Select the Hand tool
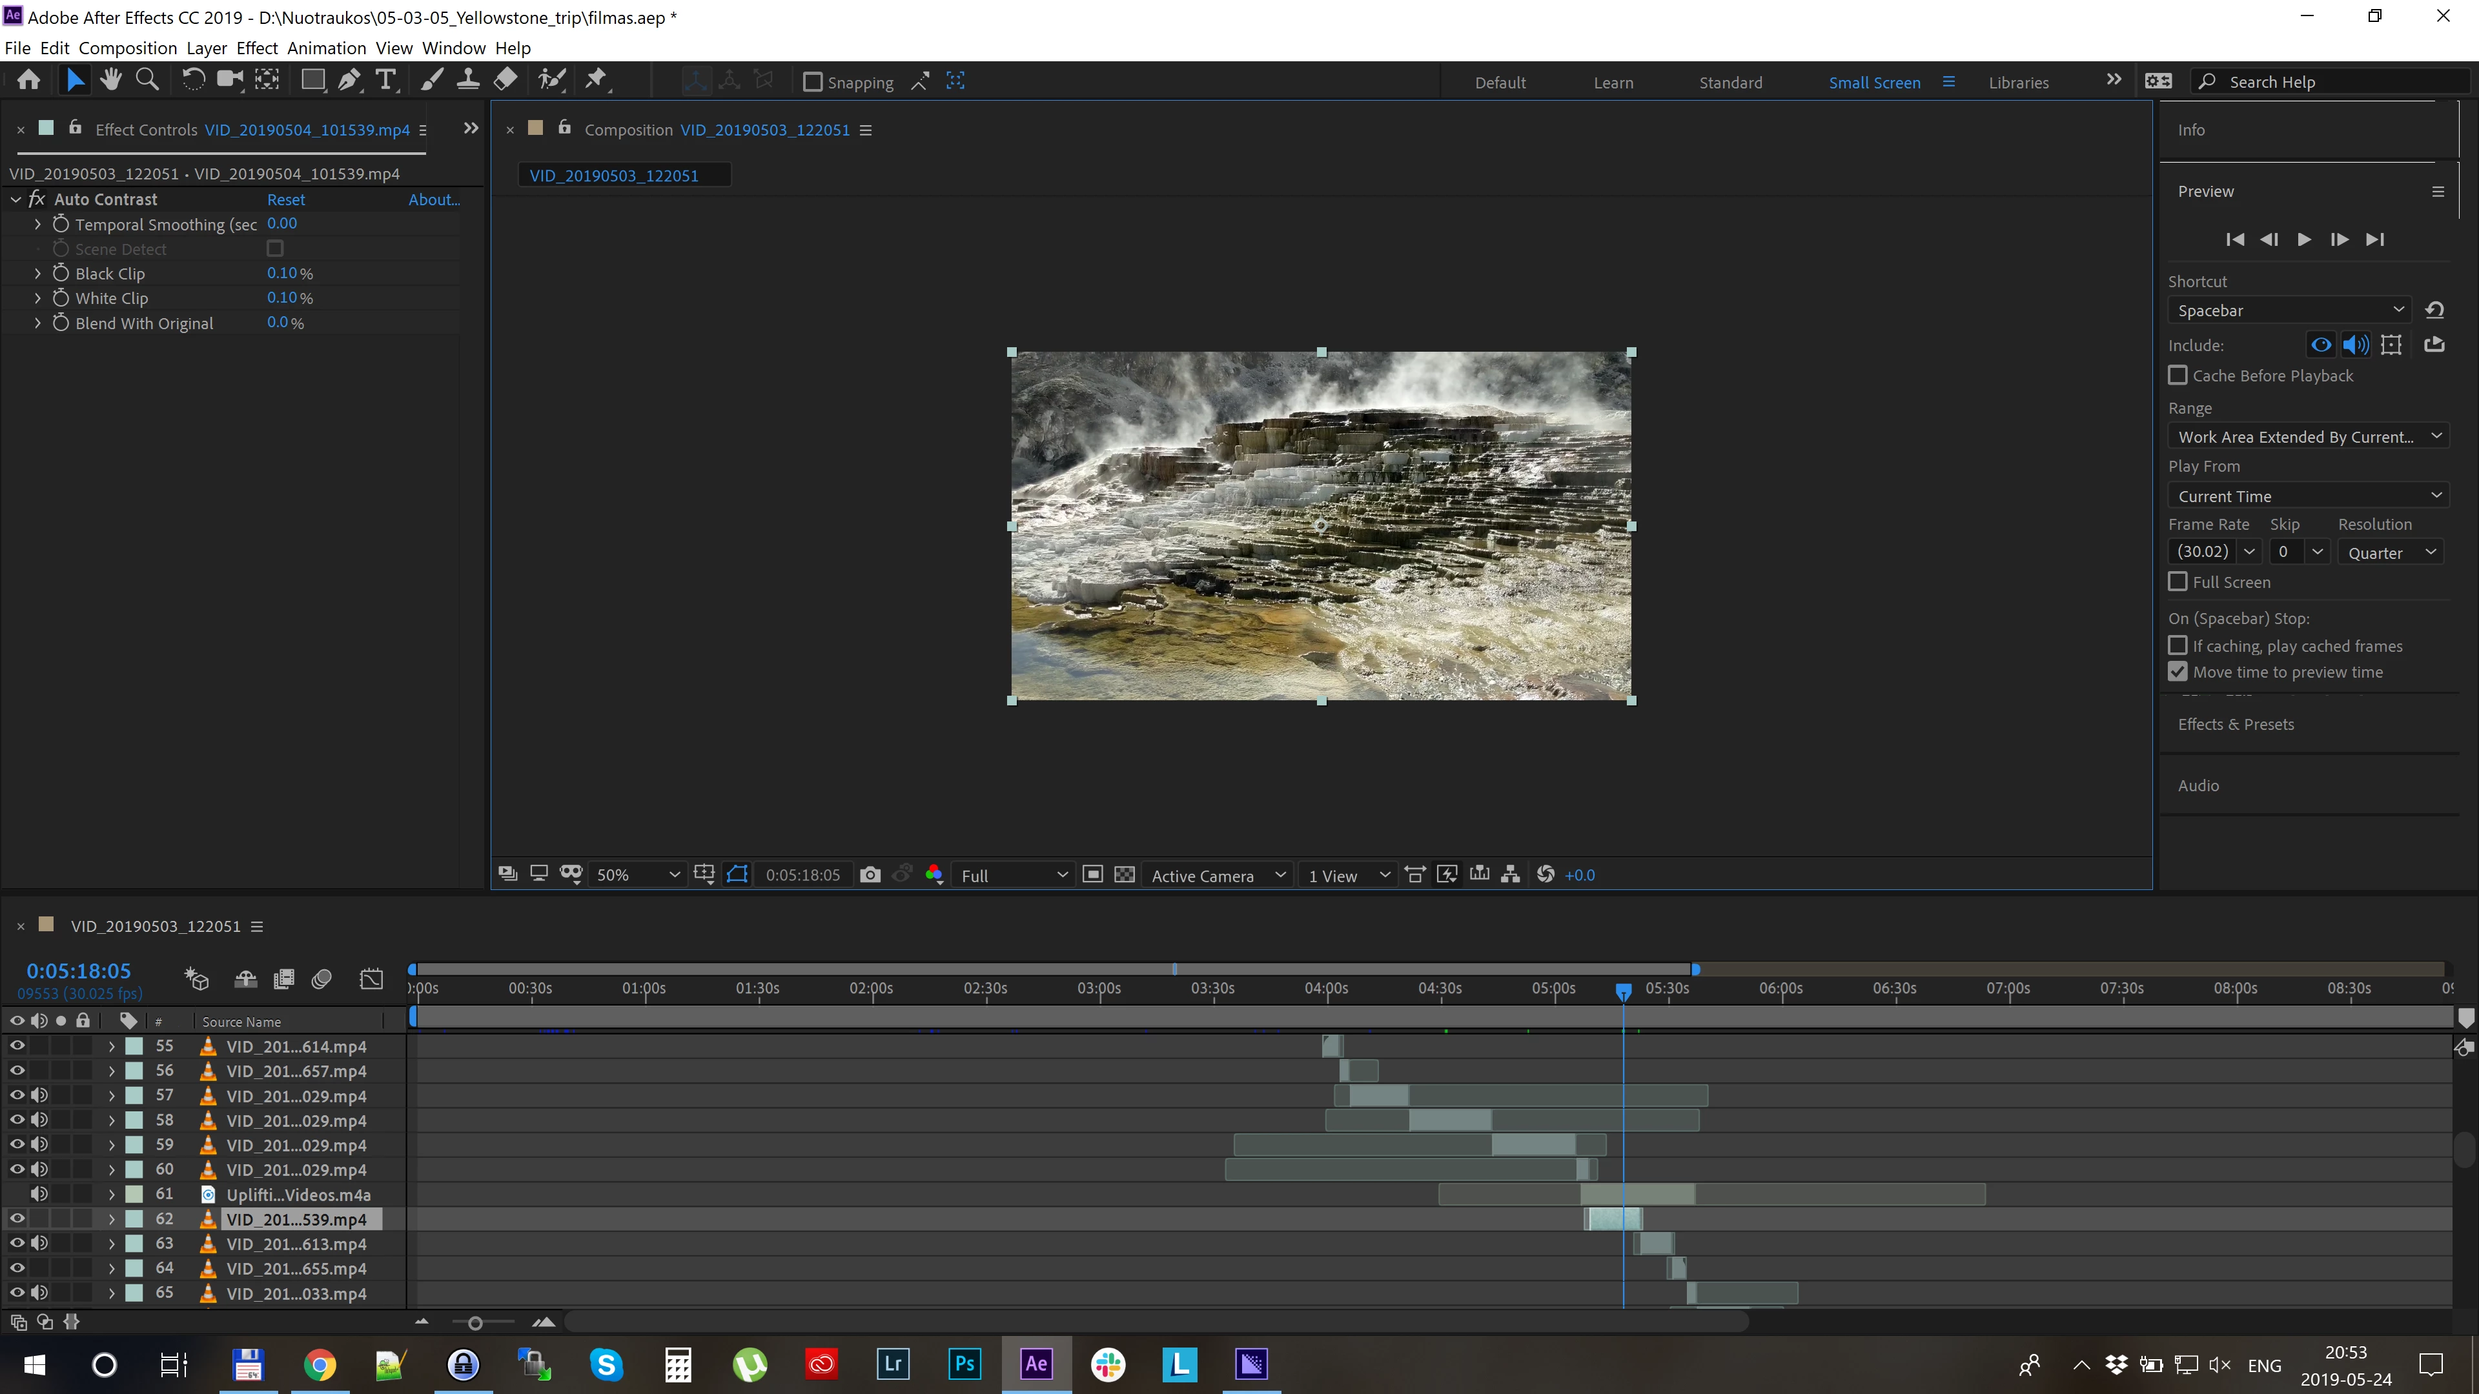The height and width of the screenshot is (1394, 2479). (x=110, y=81)
